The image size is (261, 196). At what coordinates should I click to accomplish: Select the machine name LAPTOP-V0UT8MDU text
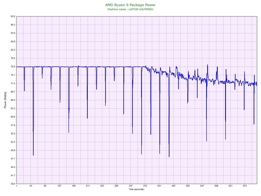coord(130,9)
